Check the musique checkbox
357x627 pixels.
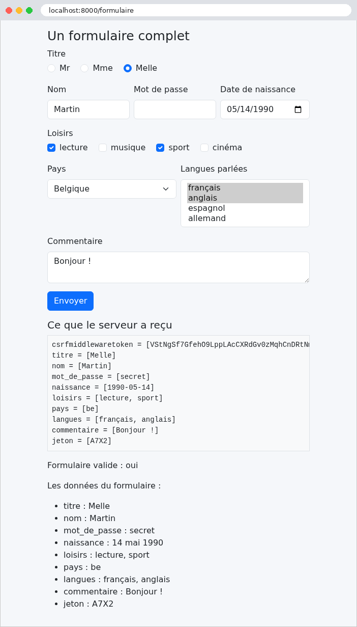coord(103,148)
